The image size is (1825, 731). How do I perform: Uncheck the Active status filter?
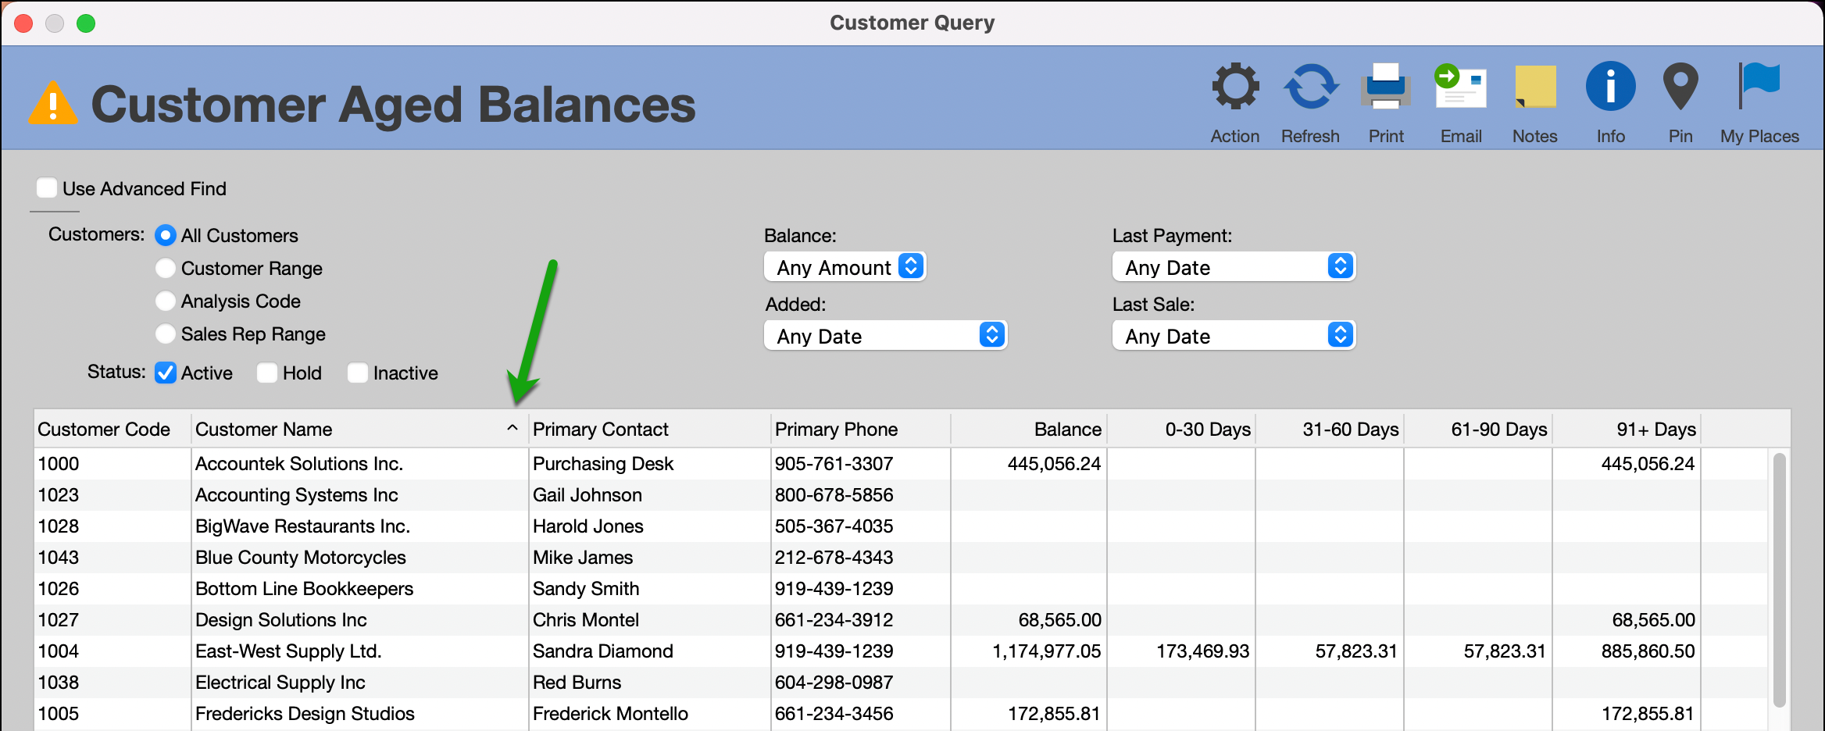coord(165,373)
